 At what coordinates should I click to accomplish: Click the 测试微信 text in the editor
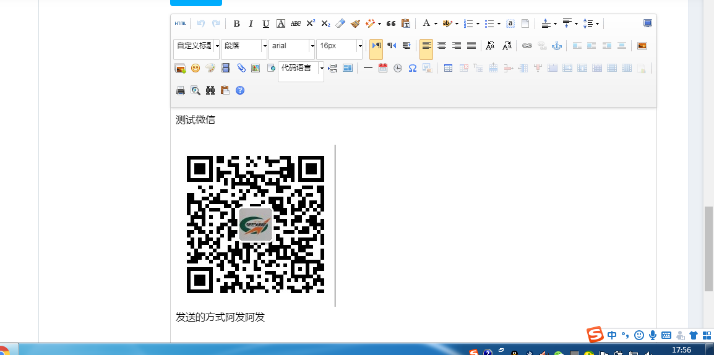click(196, 120)
